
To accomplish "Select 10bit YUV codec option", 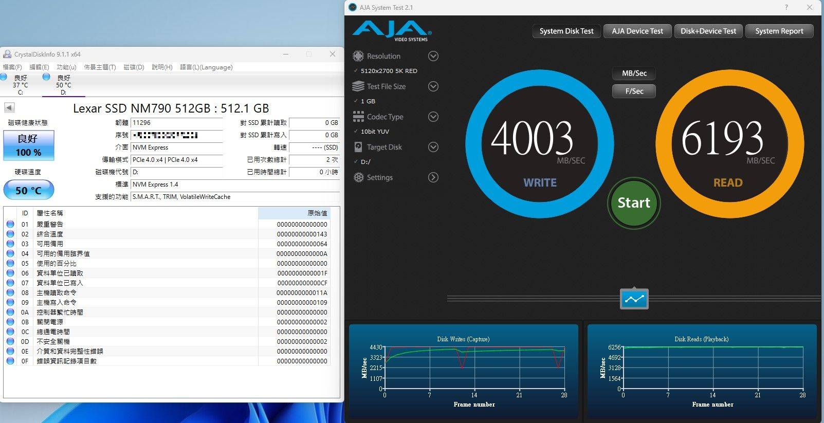I will 375,132.
